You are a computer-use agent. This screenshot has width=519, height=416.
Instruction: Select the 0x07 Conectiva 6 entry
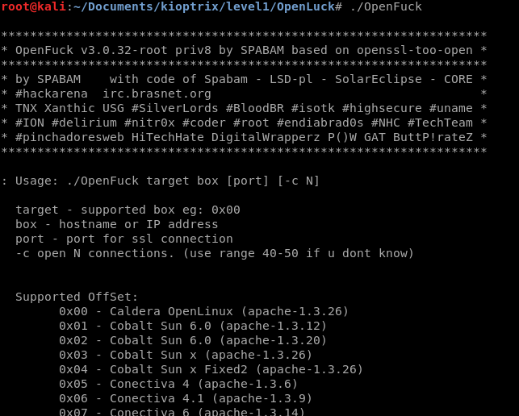(182, 412)
